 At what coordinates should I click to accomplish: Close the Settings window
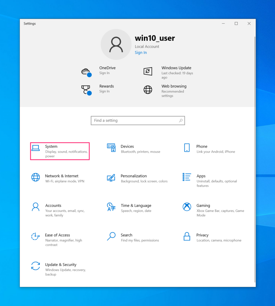click(249, 23)
